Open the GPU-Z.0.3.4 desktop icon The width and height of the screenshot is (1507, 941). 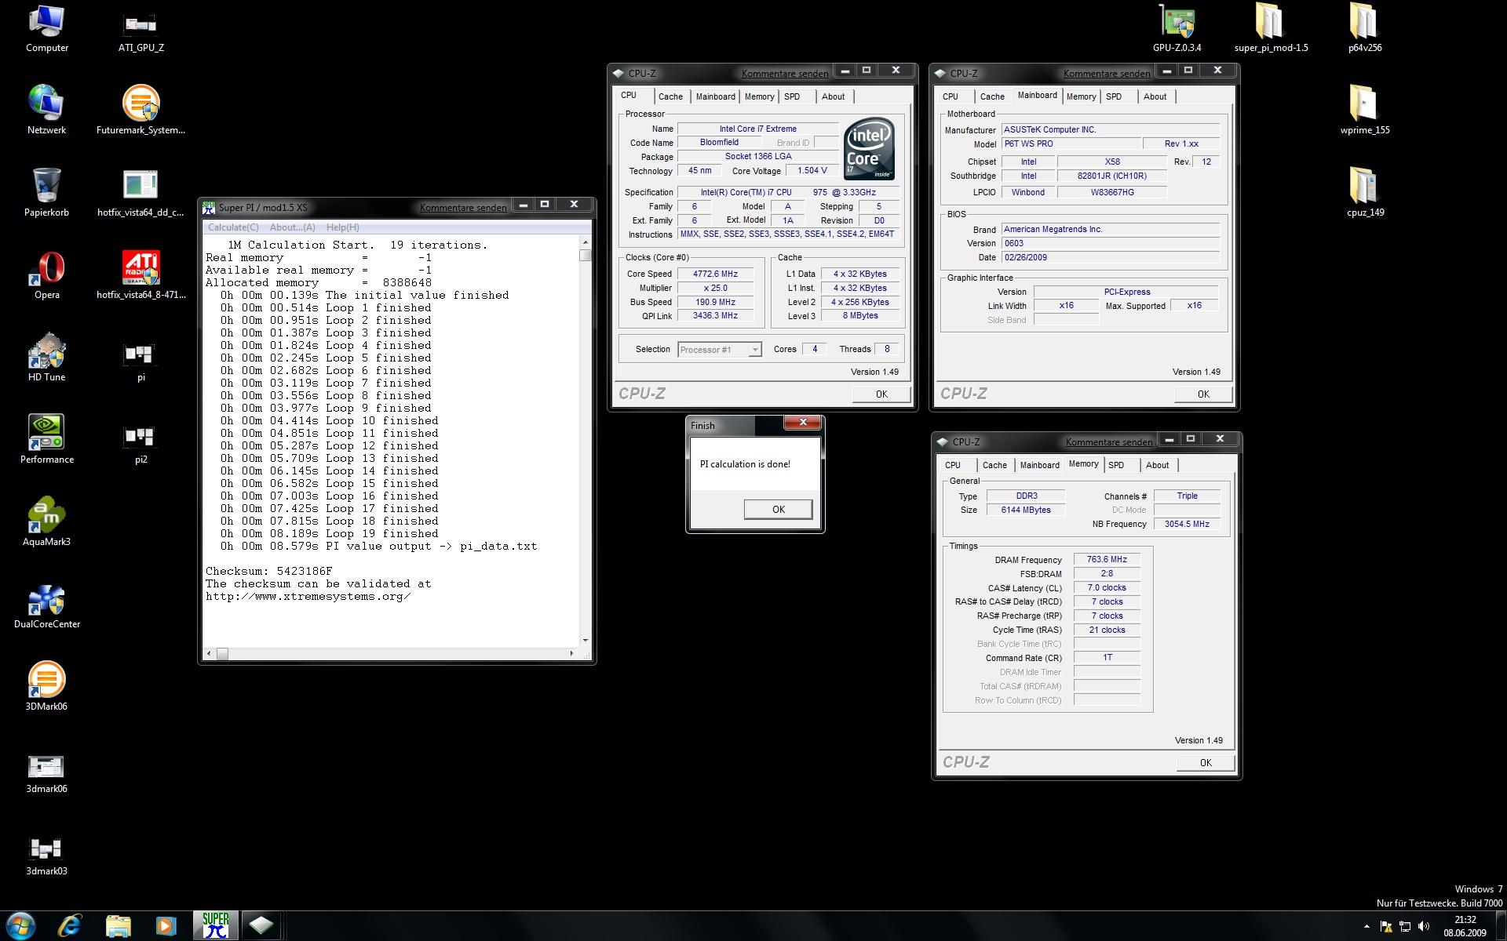coord(1177,28)
